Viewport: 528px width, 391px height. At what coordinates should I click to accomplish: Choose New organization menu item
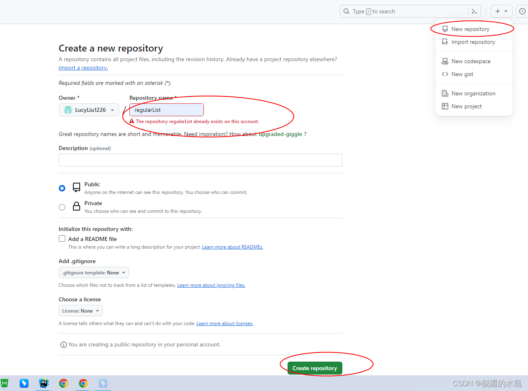474,93
